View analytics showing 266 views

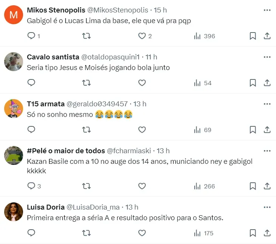(x=204, y=186)
